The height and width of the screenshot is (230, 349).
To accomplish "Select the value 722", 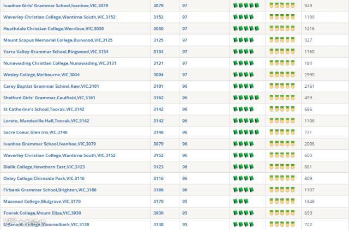I will pyautogui.click(x=308, y=225).
